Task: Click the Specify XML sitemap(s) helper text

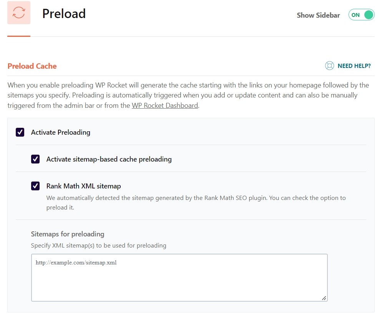Action: [x=98, y=245]
